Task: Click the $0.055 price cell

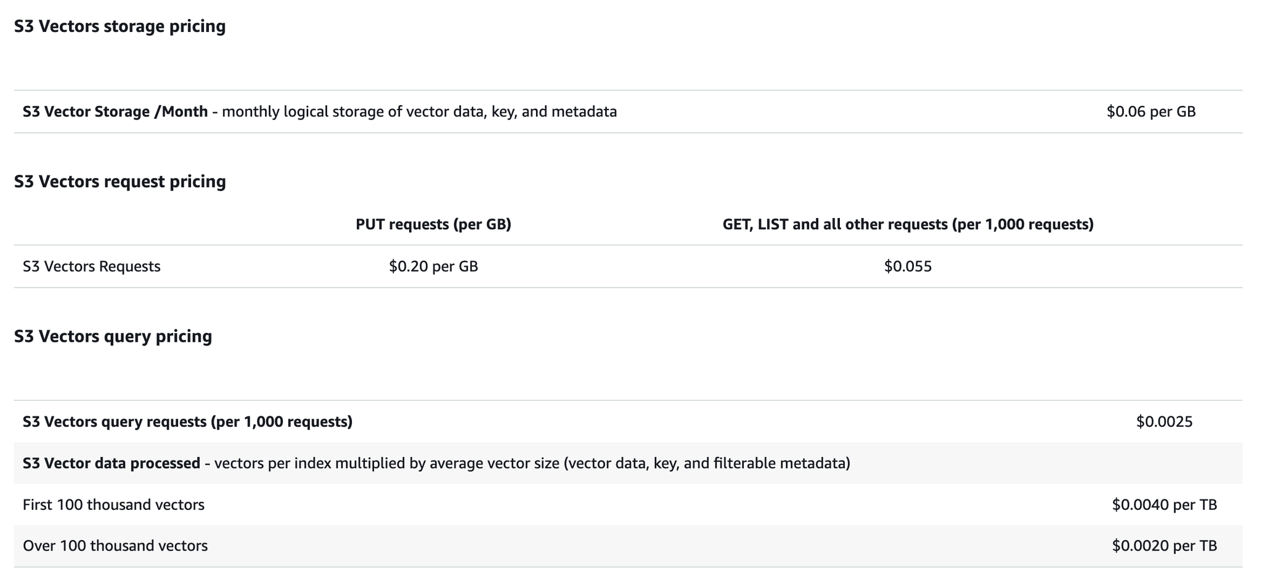Action: 908,266
